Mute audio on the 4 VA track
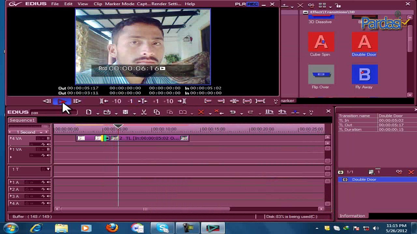This screenshot has width=417, height=234. click(49, 144)
